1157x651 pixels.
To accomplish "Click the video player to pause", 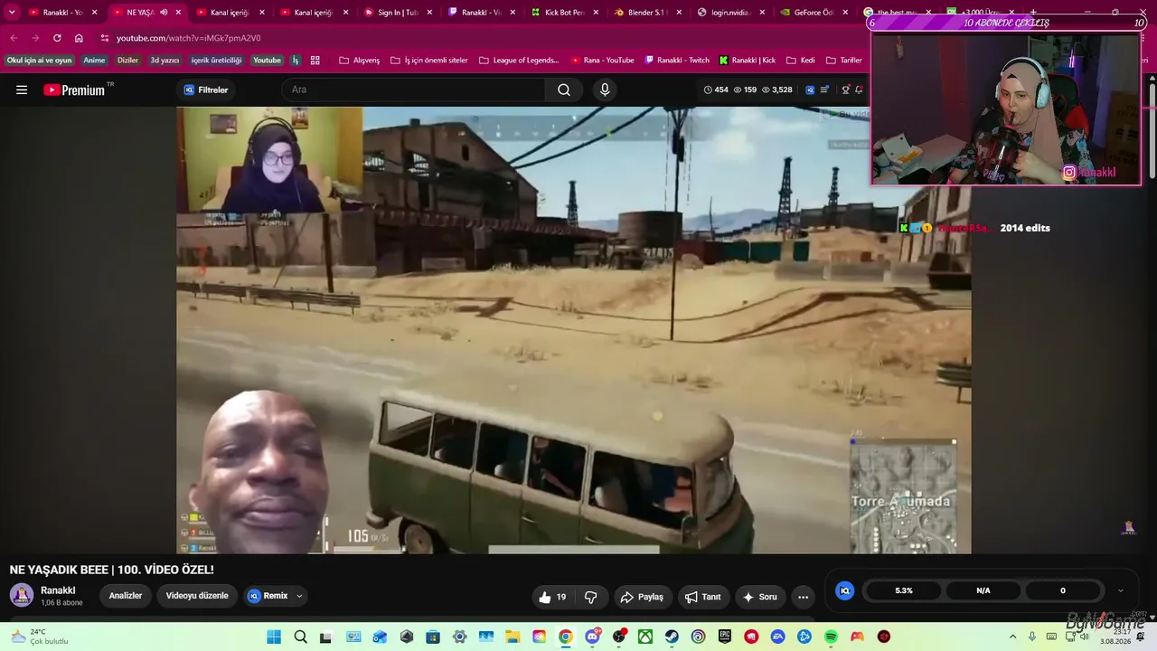I will click(574, 330).
